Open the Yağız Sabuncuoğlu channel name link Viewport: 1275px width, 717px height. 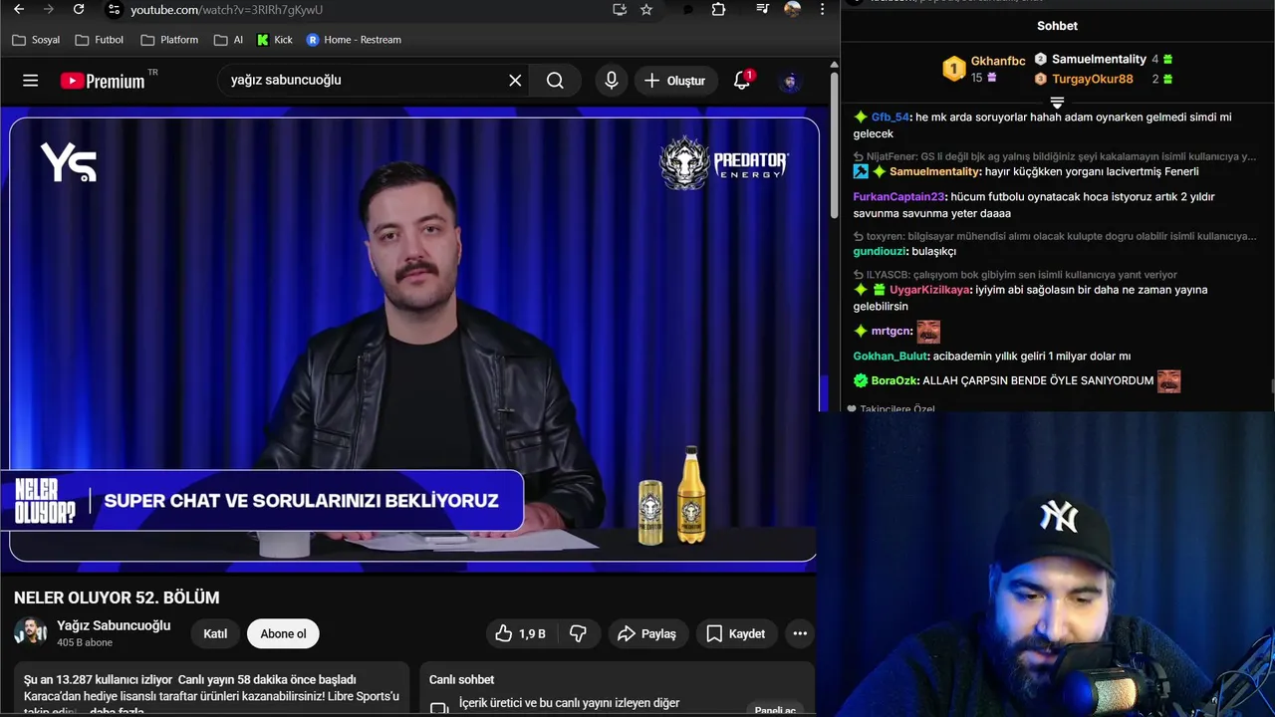114,625
